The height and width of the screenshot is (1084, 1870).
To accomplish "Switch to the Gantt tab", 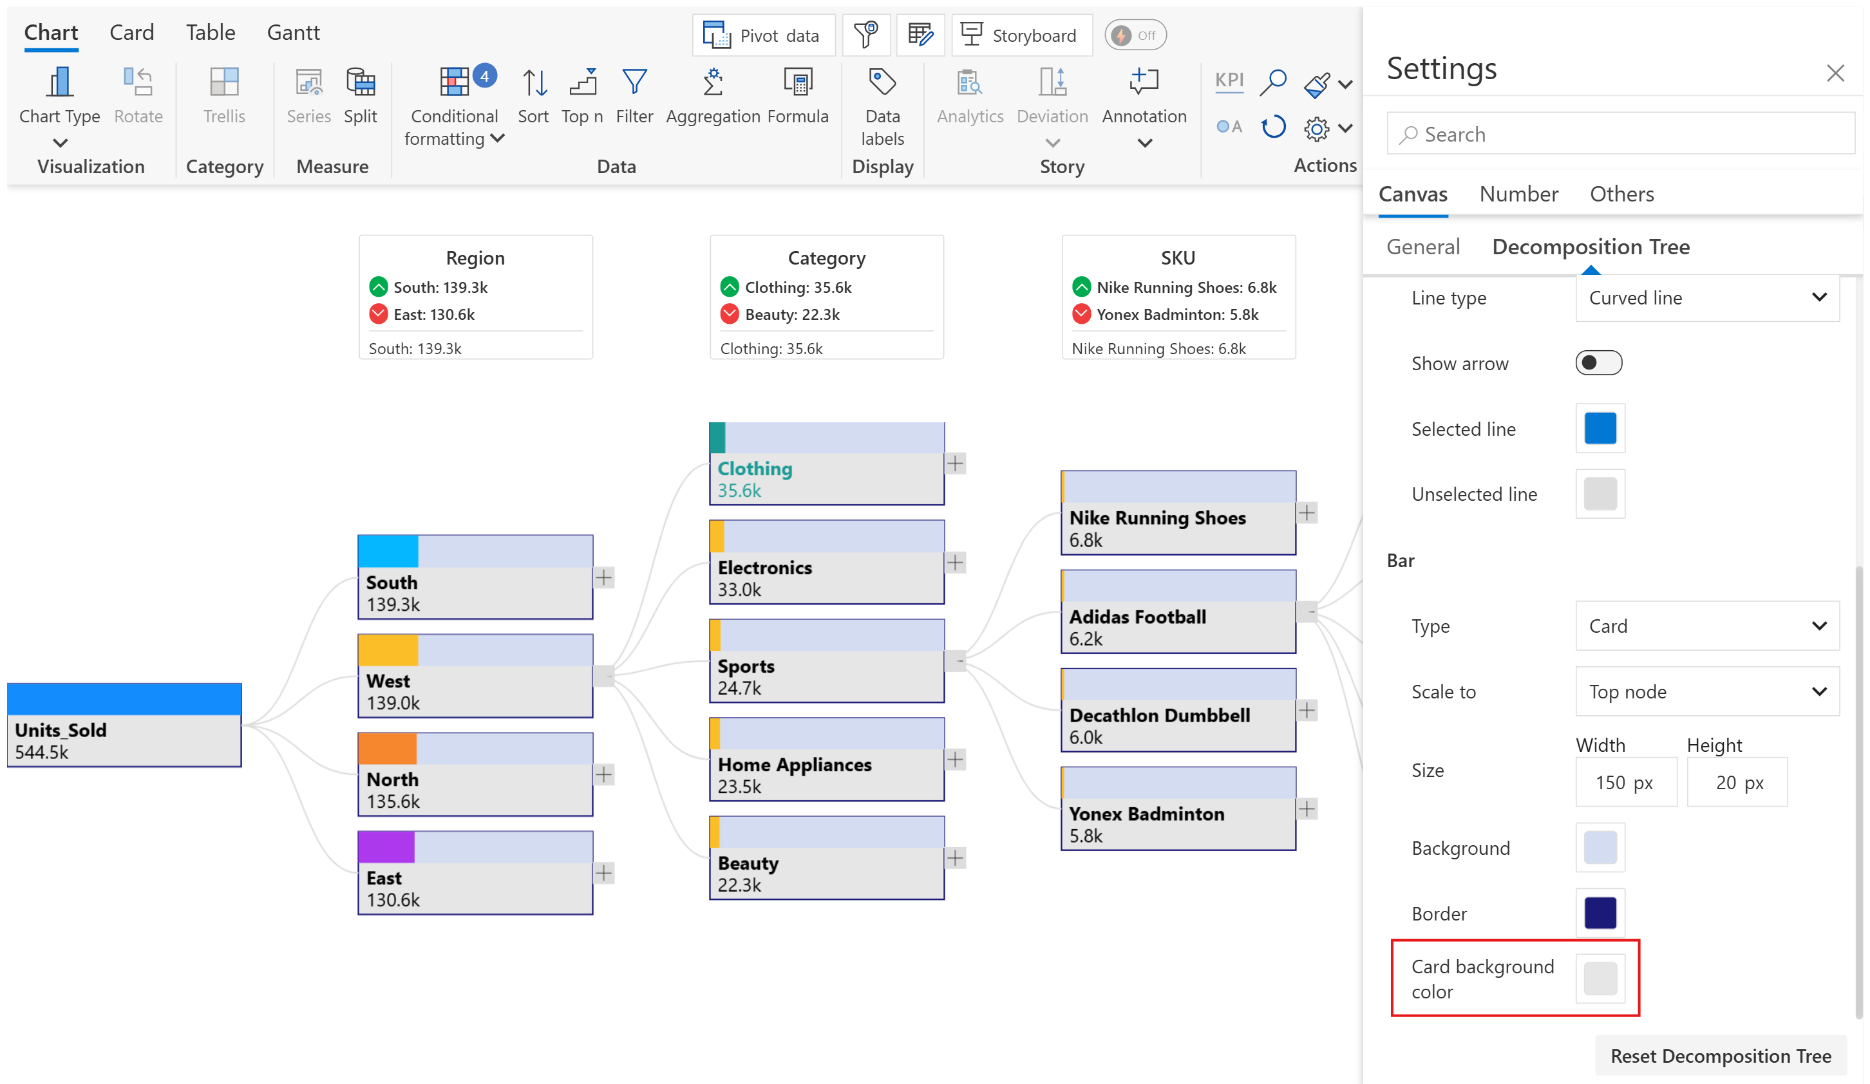I will pyautogui.click(x=293, y=33).
